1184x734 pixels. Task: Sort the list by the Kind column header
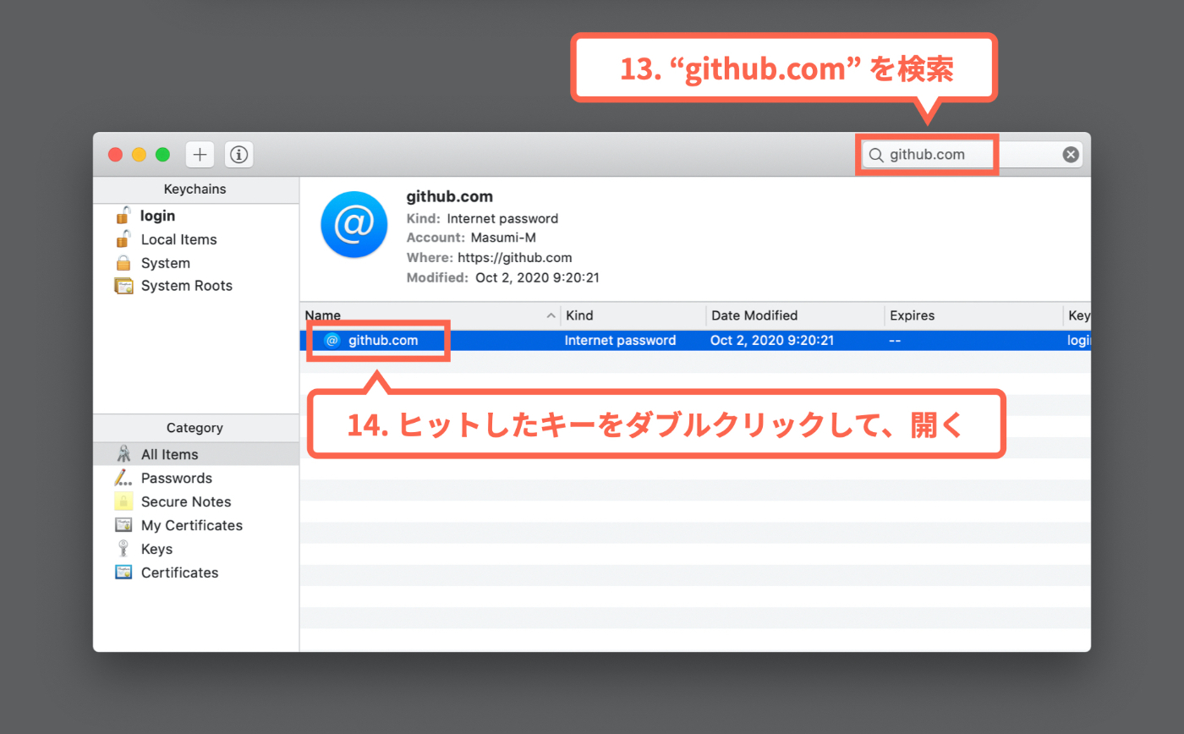point(633,315)
